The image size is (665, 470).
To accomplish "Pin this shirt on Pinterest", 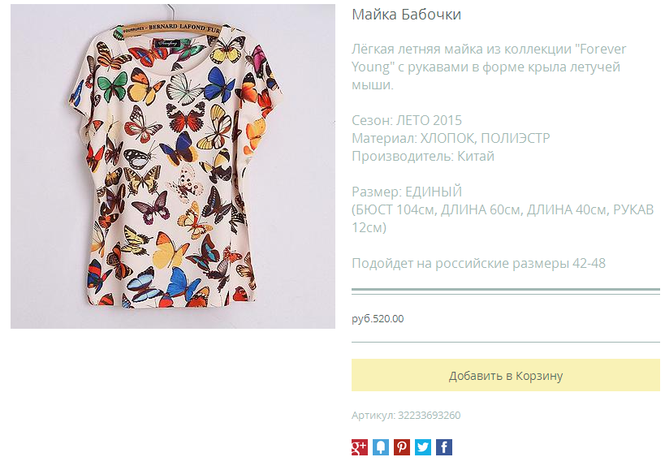I will pyautogui.click(x=402, y=447).
